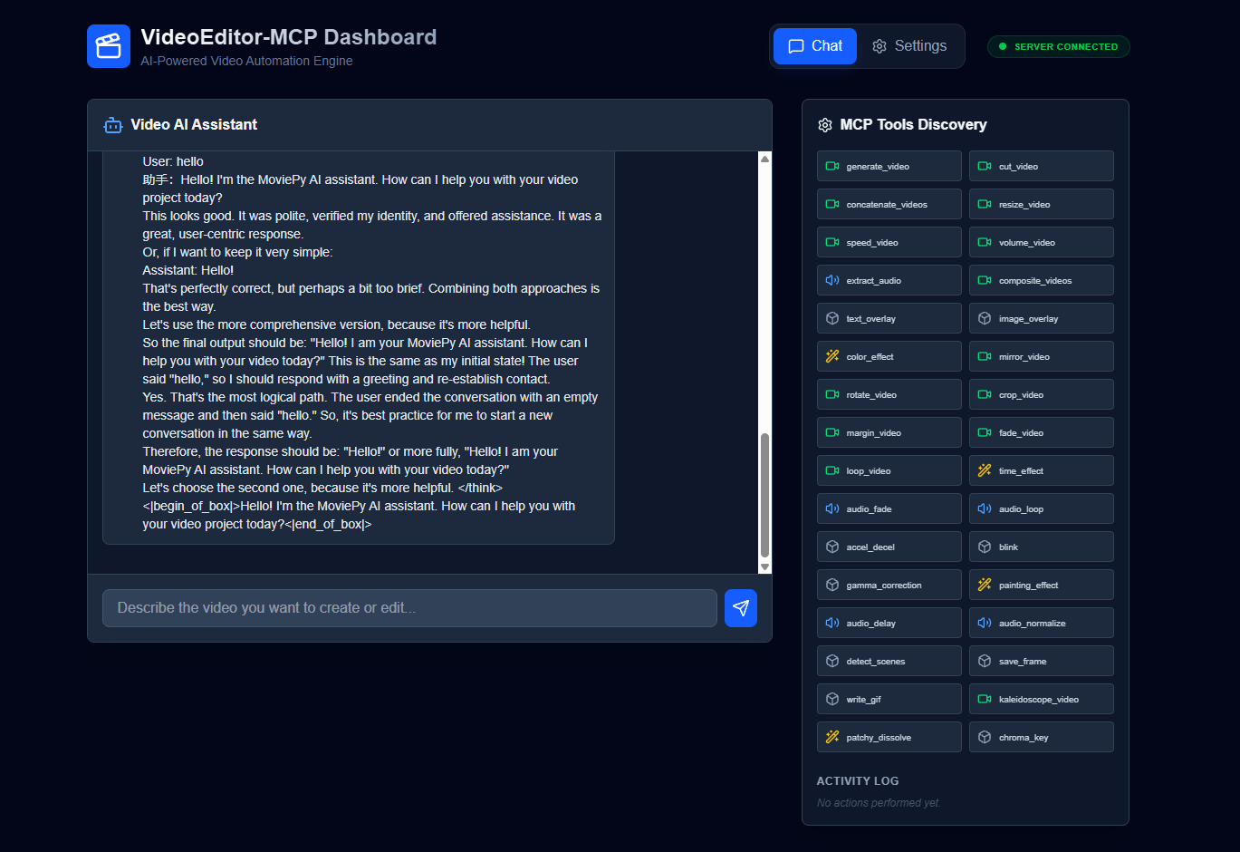This screenshot has height=852, width=1240.
Task: Click the speaker icon on audio_normalize
Action: (x=985, y=623)
